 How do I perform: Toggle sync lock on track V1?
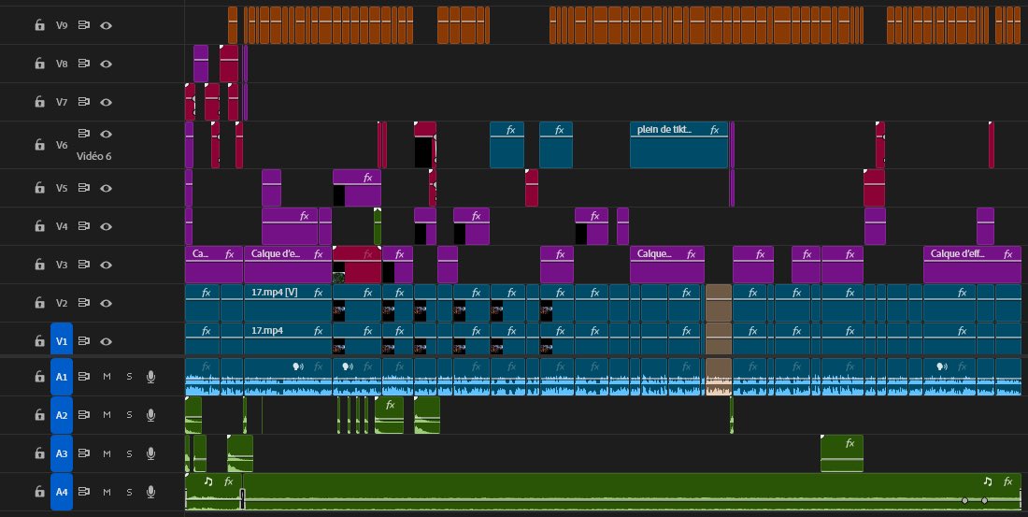coord(84,341)
